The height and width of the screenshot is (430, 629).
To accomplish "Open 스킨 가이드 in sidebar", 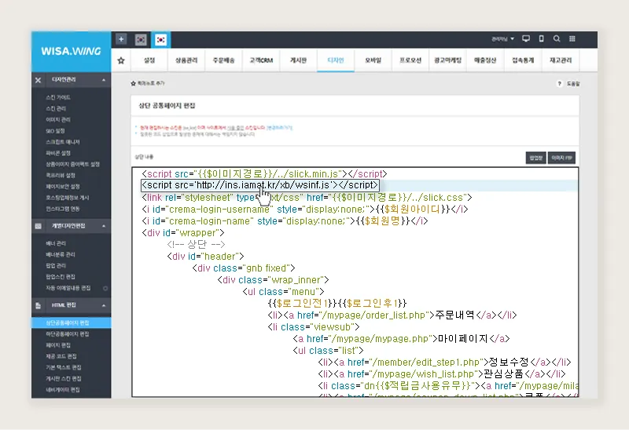I will tap(58, 97).
